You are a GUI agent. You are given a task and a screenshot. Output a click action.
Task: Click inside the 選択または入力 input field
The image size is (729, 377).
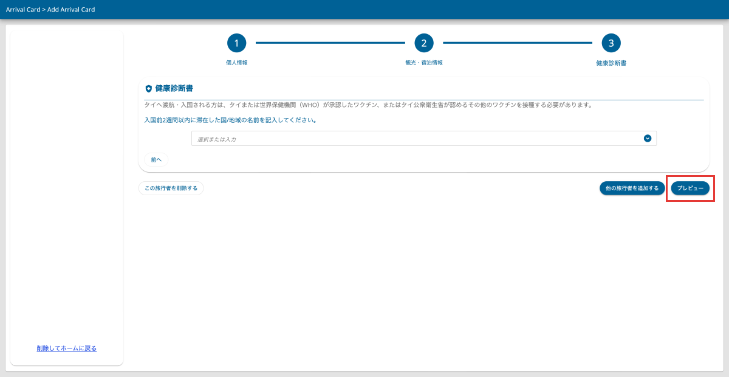pos(364,138)
